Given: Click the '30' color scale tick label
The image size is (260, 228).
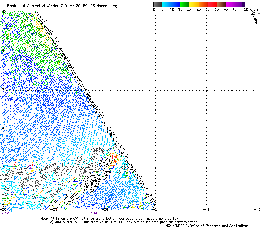Looking at the screenshot, I should click(x=207, y=9).
